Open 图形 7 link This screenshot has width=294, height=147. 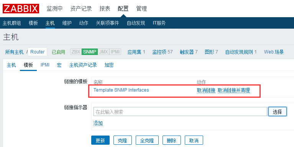[x=211, y=52]
